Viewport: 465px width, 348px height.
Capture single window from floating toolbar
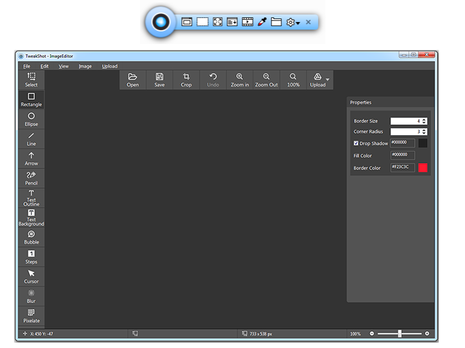point(187,22)
